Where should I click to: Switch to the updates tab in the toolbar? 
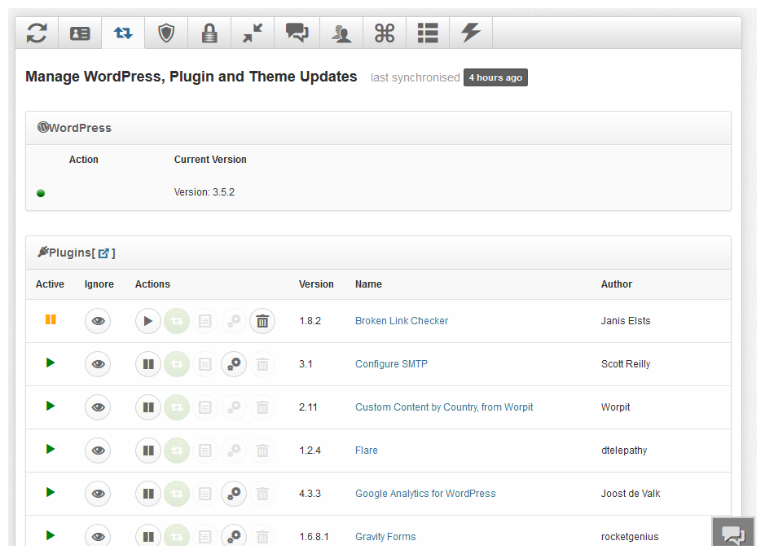click(x=123, y=33)
